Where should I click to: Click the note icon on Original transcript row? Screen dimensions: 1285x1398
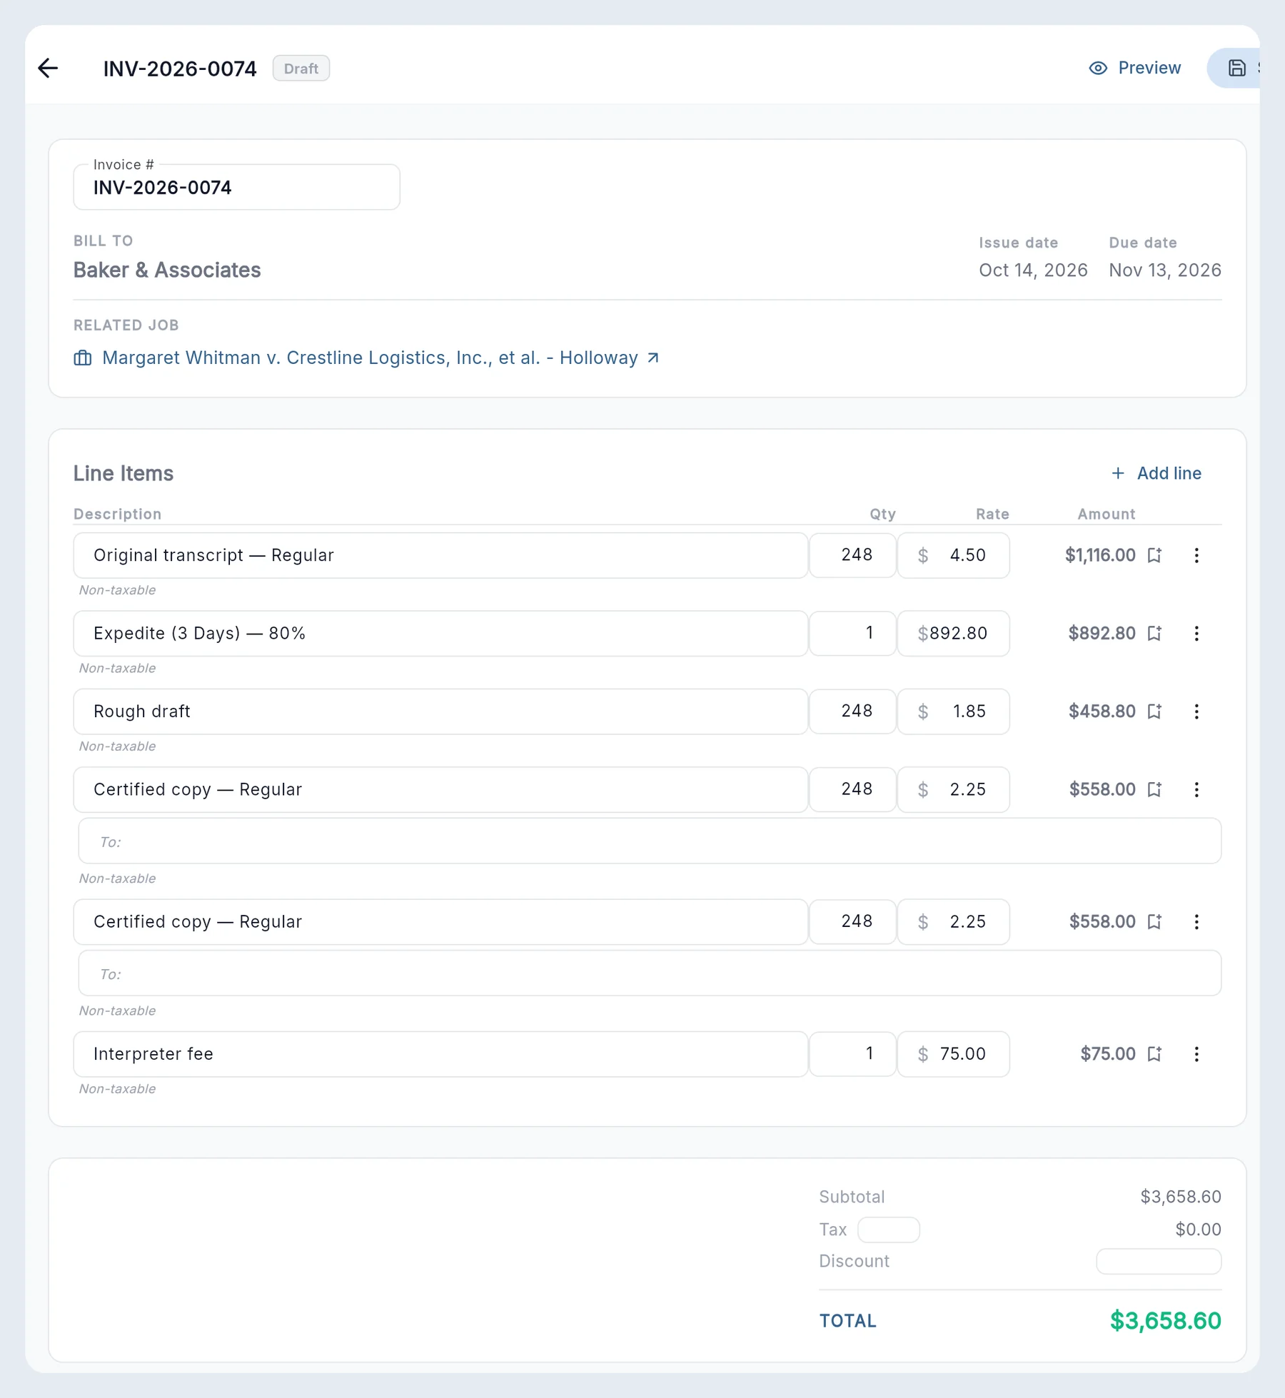pos(1154,555)
